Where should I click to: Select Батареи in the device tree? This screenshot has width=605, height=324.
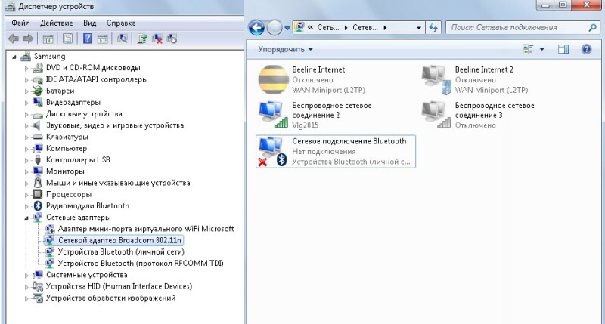pyautogui.click(x=60, y=91)
